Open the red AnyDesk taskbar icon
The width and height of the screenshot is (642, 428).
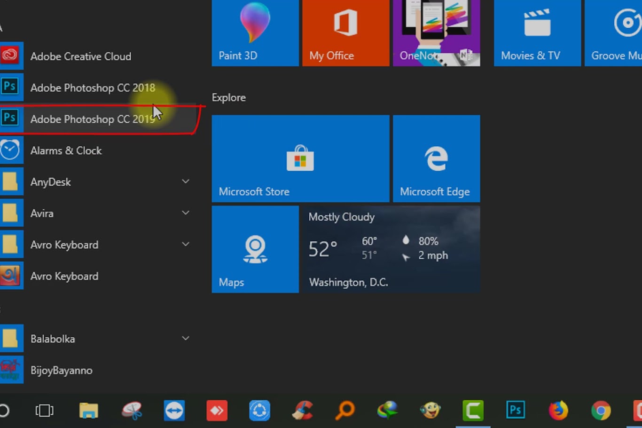(217, 411)
